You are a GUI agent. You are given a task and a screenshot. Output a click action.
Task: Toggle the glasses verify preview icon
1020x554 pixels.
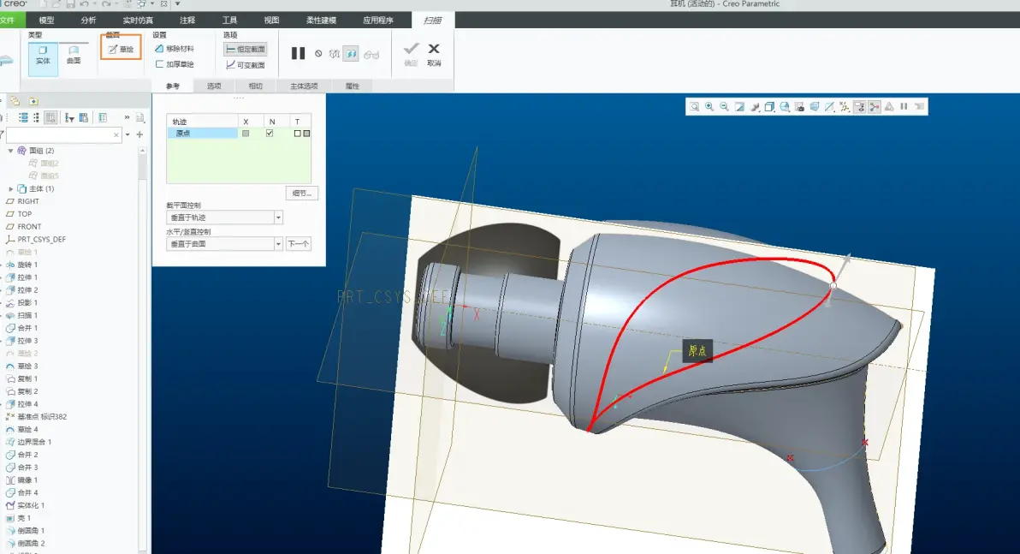[371, 54]
